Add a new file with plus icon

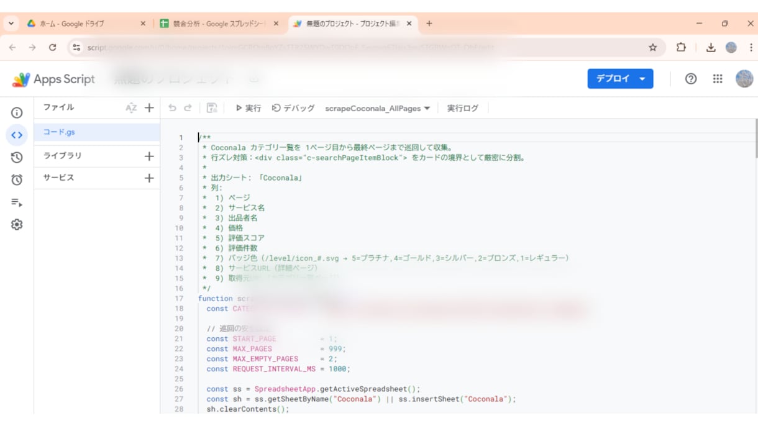pos(149,108)
